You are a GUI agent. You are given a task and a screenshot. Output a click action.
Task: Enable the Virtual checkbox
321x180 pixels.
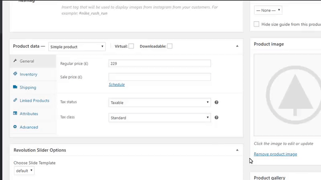(x=131, y=46)
